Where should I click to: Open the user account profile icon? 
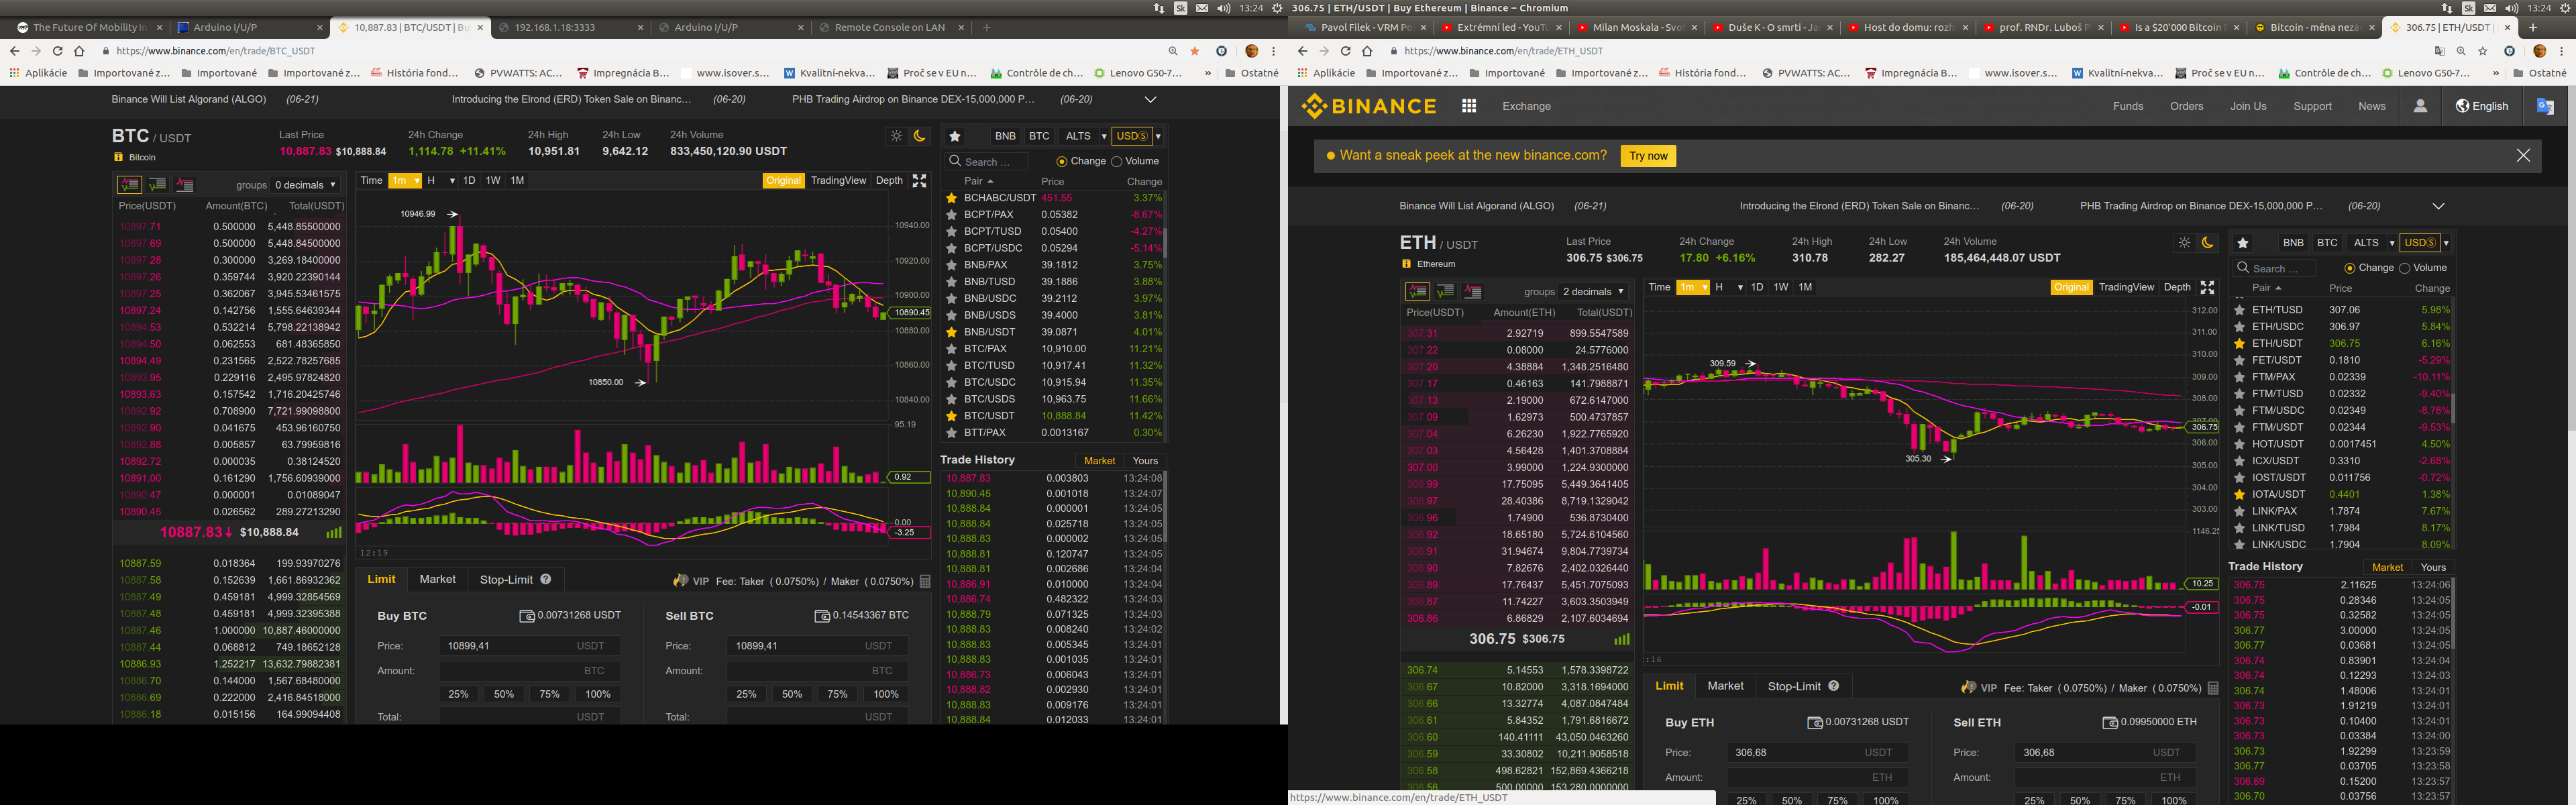pyautogui.click(x=2420, y=106)
